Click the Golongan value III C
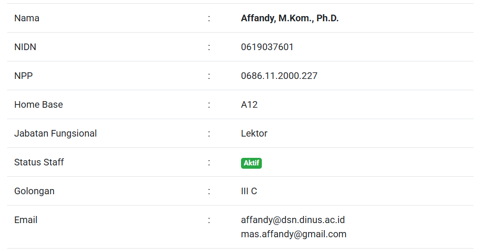The image size is (482, 250). pyautogui.click(x=249, y=191)
